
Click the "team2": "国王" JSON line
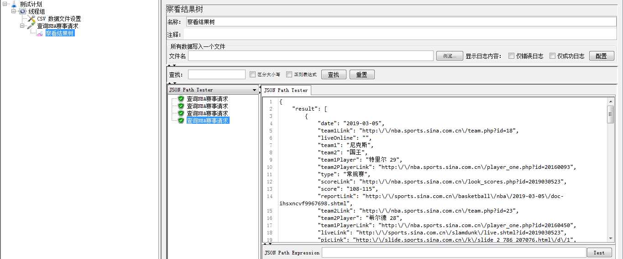[342, 152]
